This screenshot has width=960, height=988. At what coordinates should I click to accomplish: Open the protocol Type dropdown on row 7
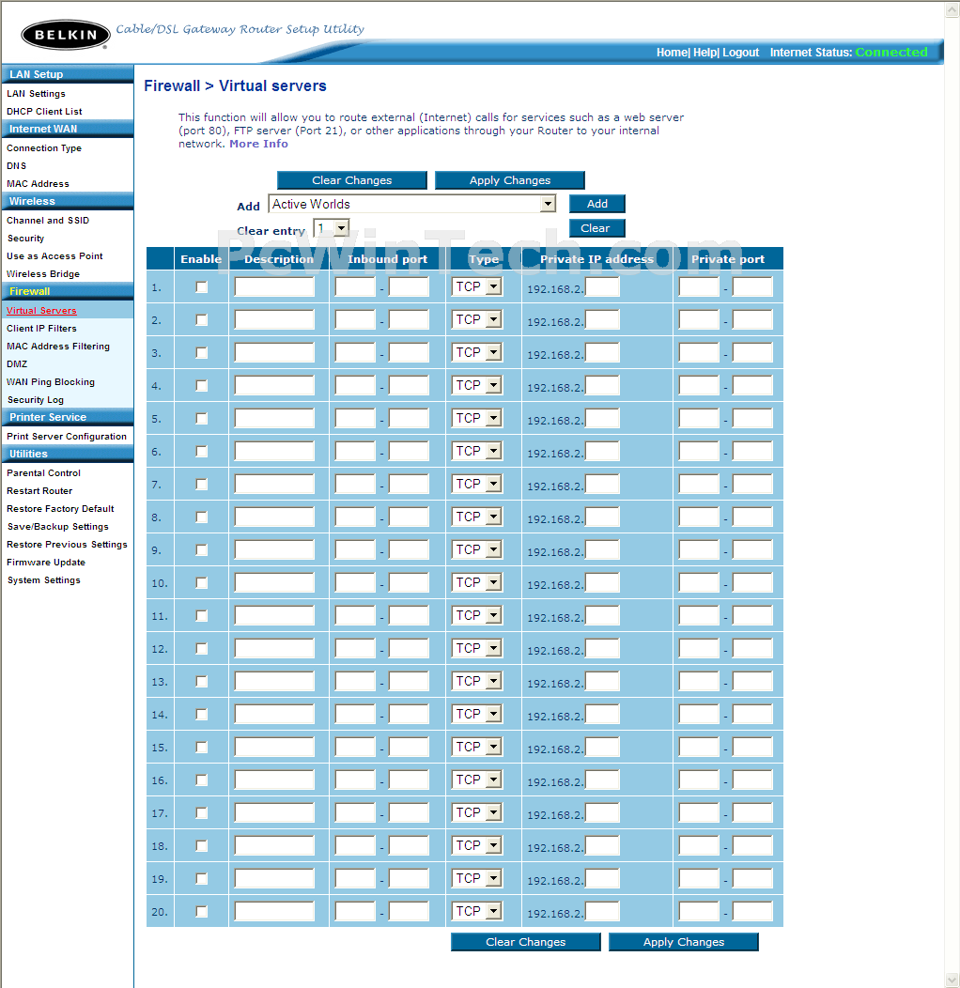click(477, 484)
